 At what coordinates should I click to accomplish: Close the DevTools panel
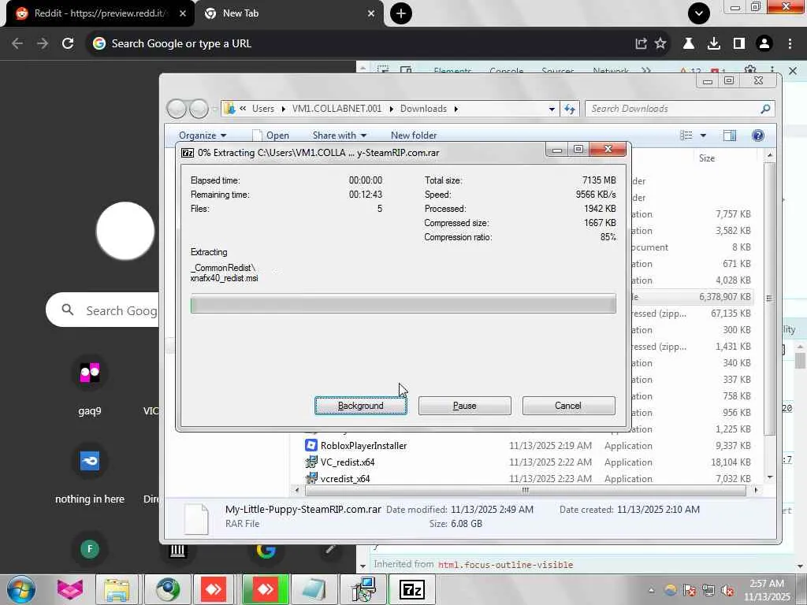click(793, 70)
